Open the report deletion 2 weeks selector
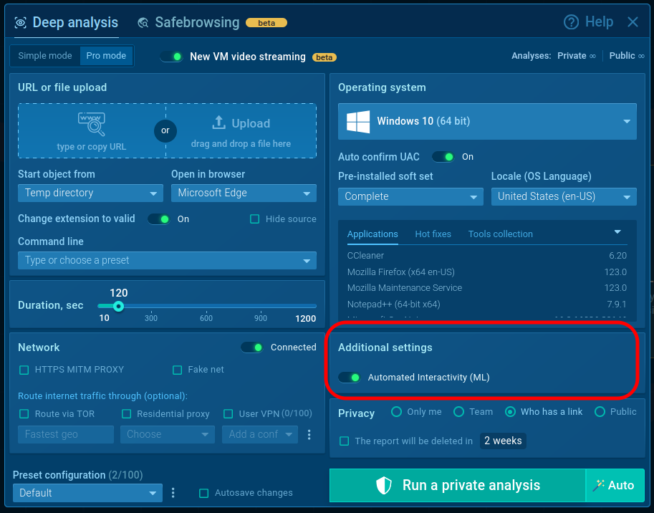 coord(503,441)
